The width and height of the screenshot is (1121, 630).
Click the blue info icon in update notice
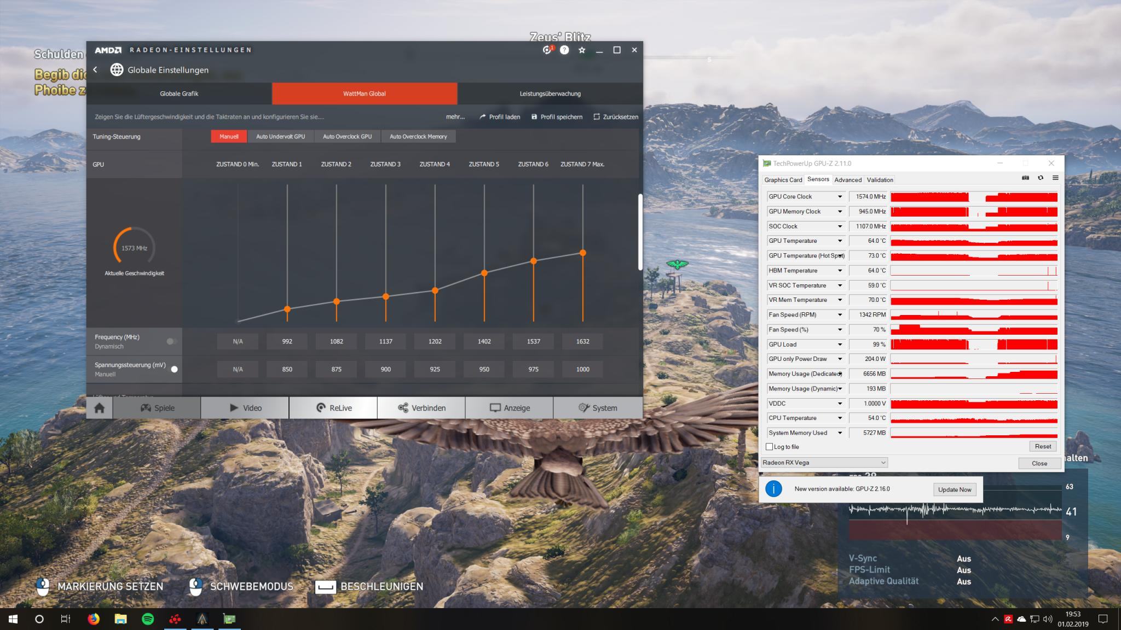(773, 489)
